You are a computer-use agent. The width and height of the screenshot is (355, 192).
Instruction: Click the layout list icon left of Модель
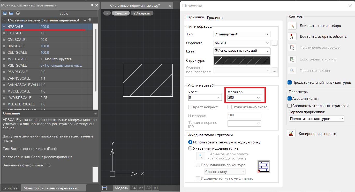[104, 188]
